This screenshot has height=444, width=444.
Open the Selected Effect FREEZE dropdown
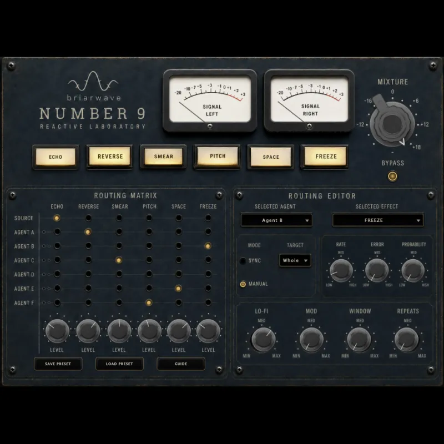click(378, 220)
